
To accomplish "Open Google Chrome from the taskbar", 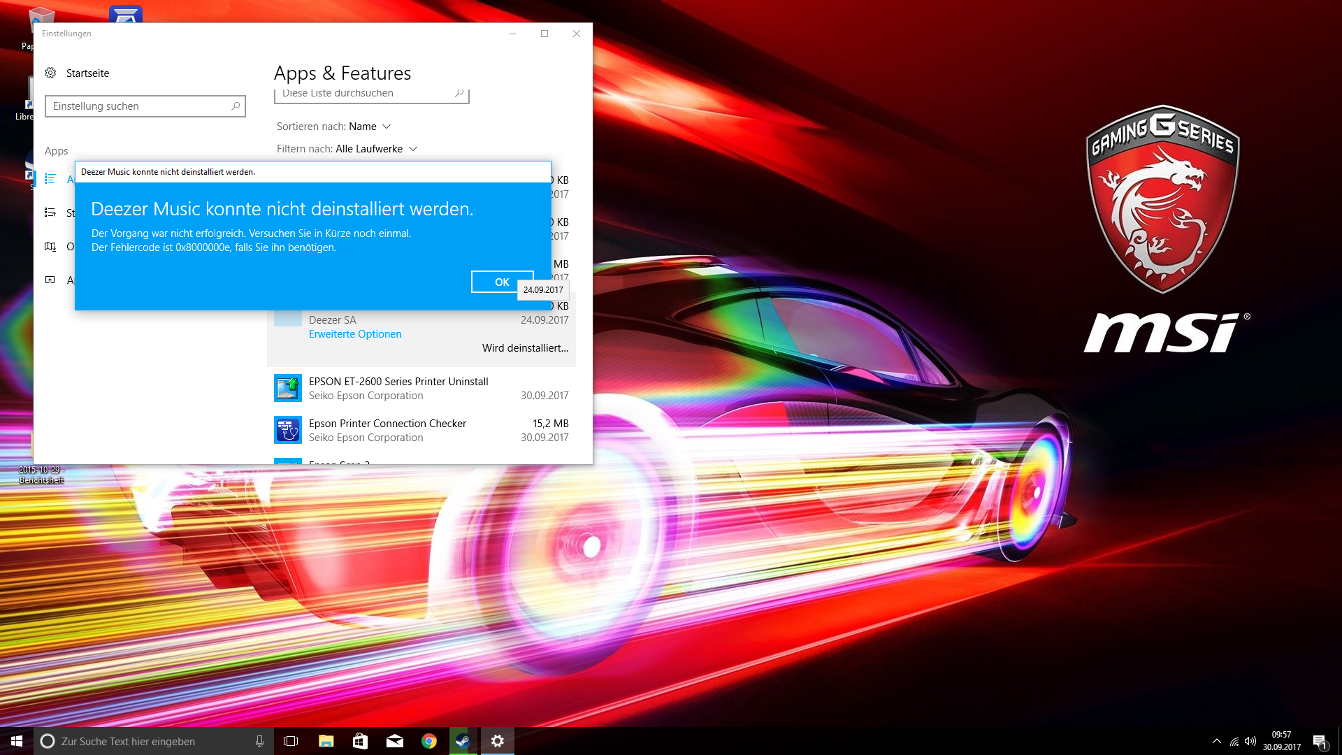I will click(429, 741).
